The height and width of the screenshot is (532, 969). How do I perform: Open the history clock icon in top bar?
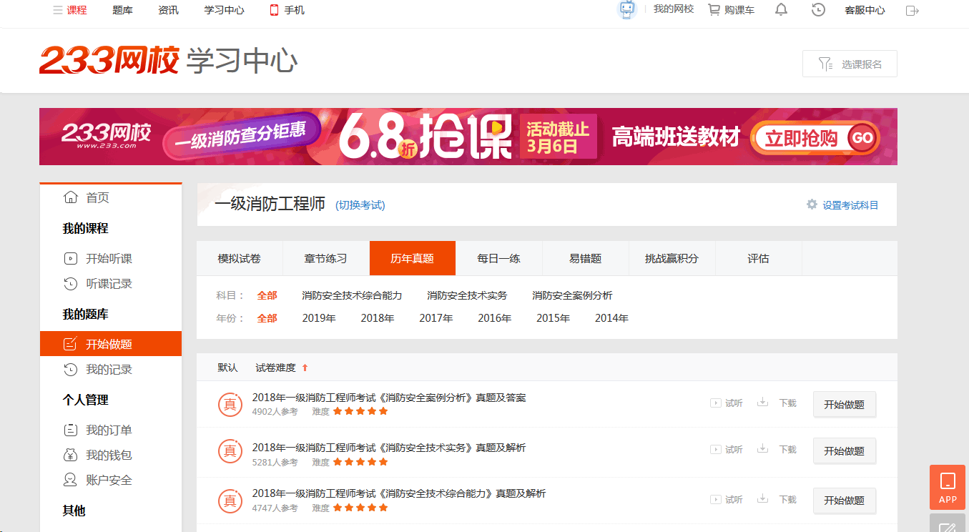pos(819,10)
